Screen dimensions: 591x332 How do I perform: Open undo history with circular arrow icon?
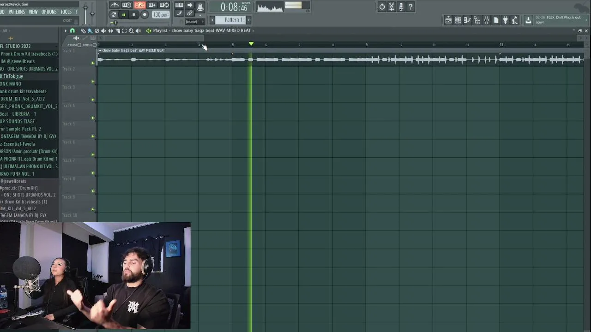[x=382, y=6]
